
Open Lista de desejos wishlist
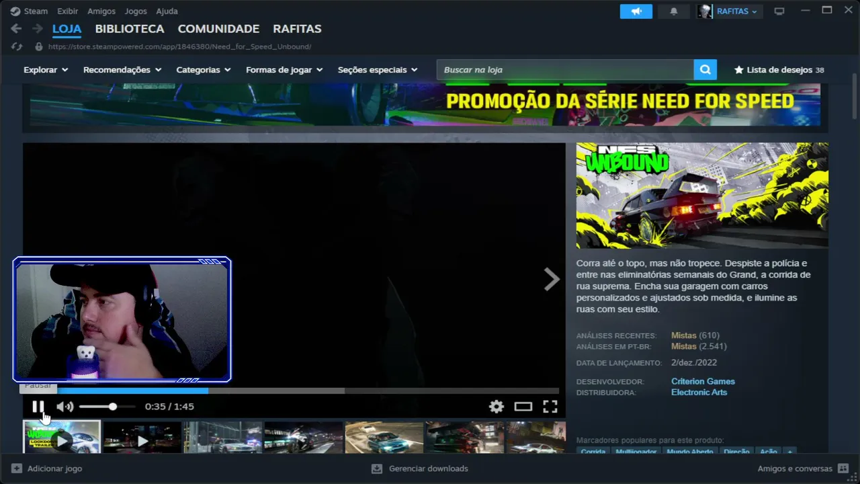click(x=779, y=70)
